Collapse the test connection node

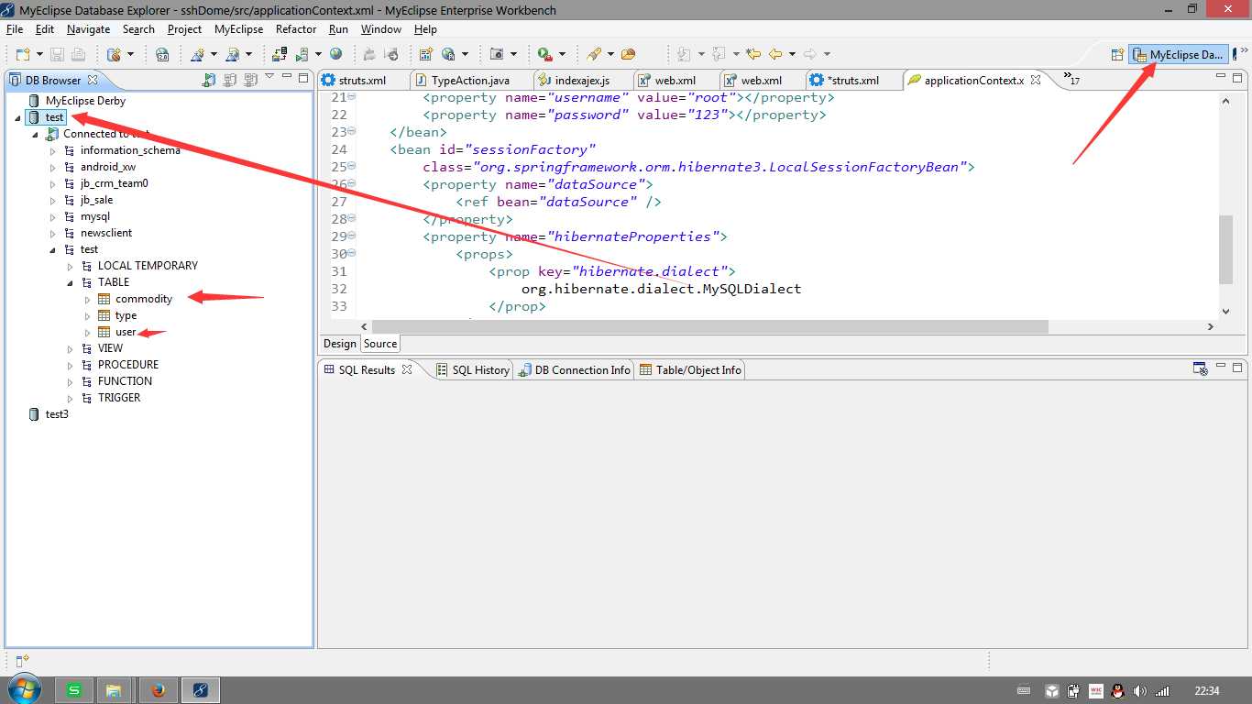tap(18, 117)
